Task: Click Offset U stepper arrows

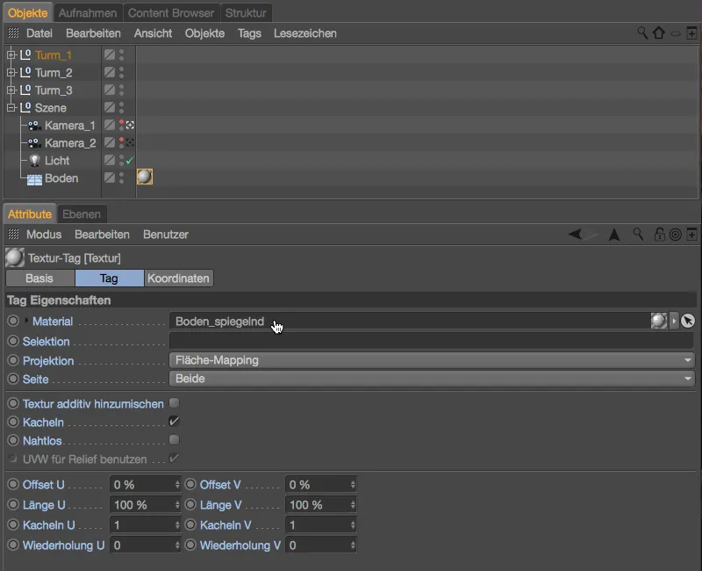Action: point(177,485)
